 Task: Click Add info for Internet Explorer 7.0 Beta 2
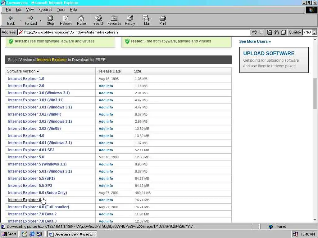(x=106, y=214)
